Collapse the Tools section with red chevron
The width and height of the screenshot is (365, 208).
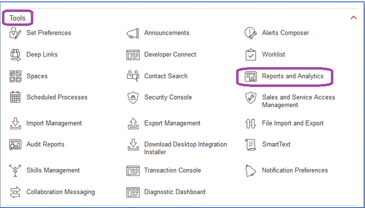(353, 18)
